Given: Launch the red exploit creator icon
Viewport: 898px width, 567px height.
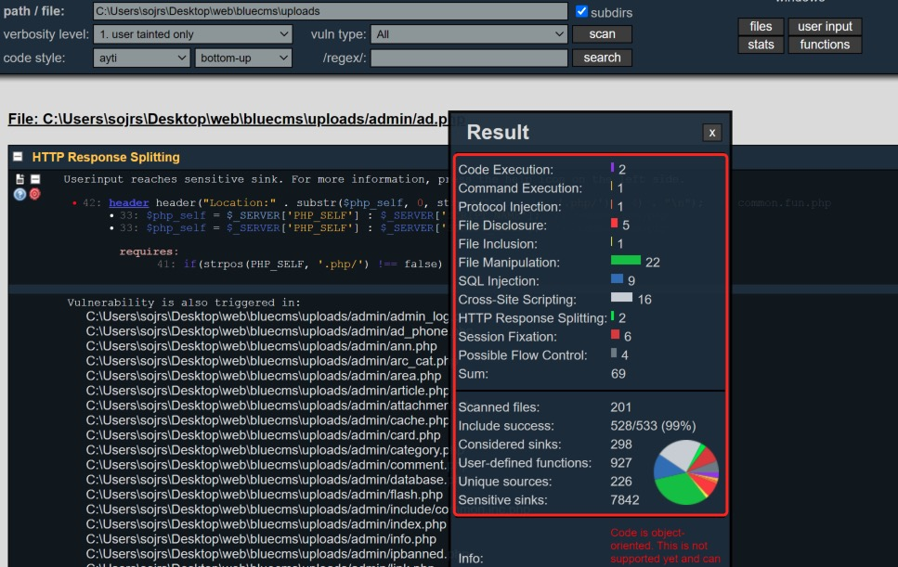Looking at the screenshot, I should point(35,195).
